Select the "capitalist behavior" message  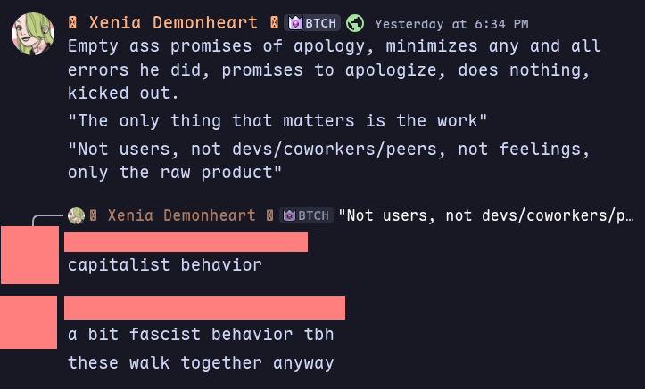pos(165,264)
